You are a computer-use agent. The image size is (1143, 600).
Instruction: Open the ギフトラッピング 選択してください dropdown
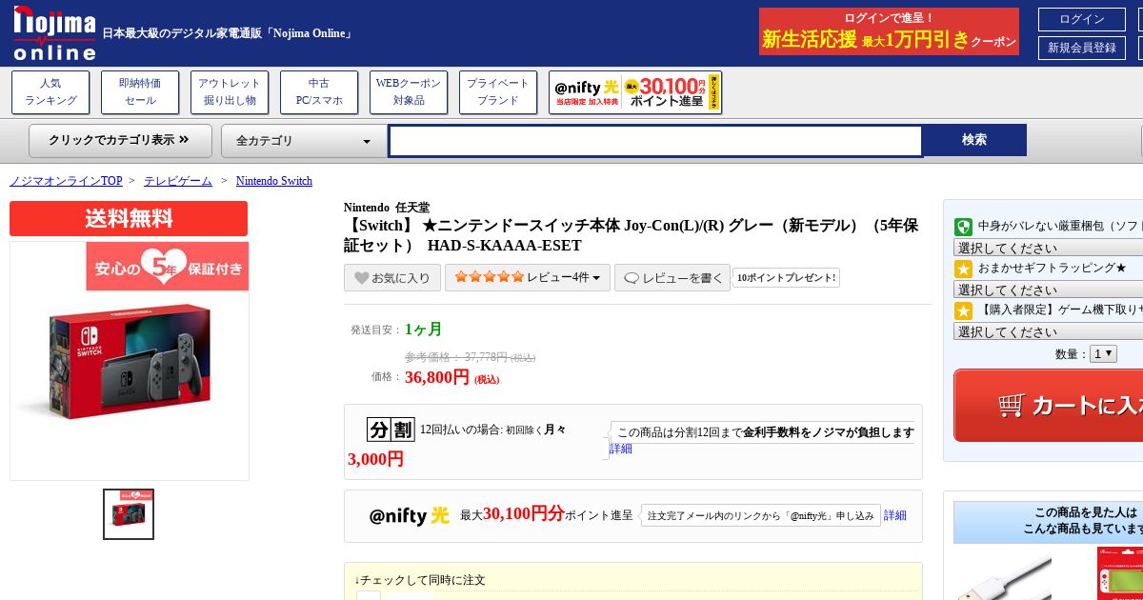[x=1048, y=290]
